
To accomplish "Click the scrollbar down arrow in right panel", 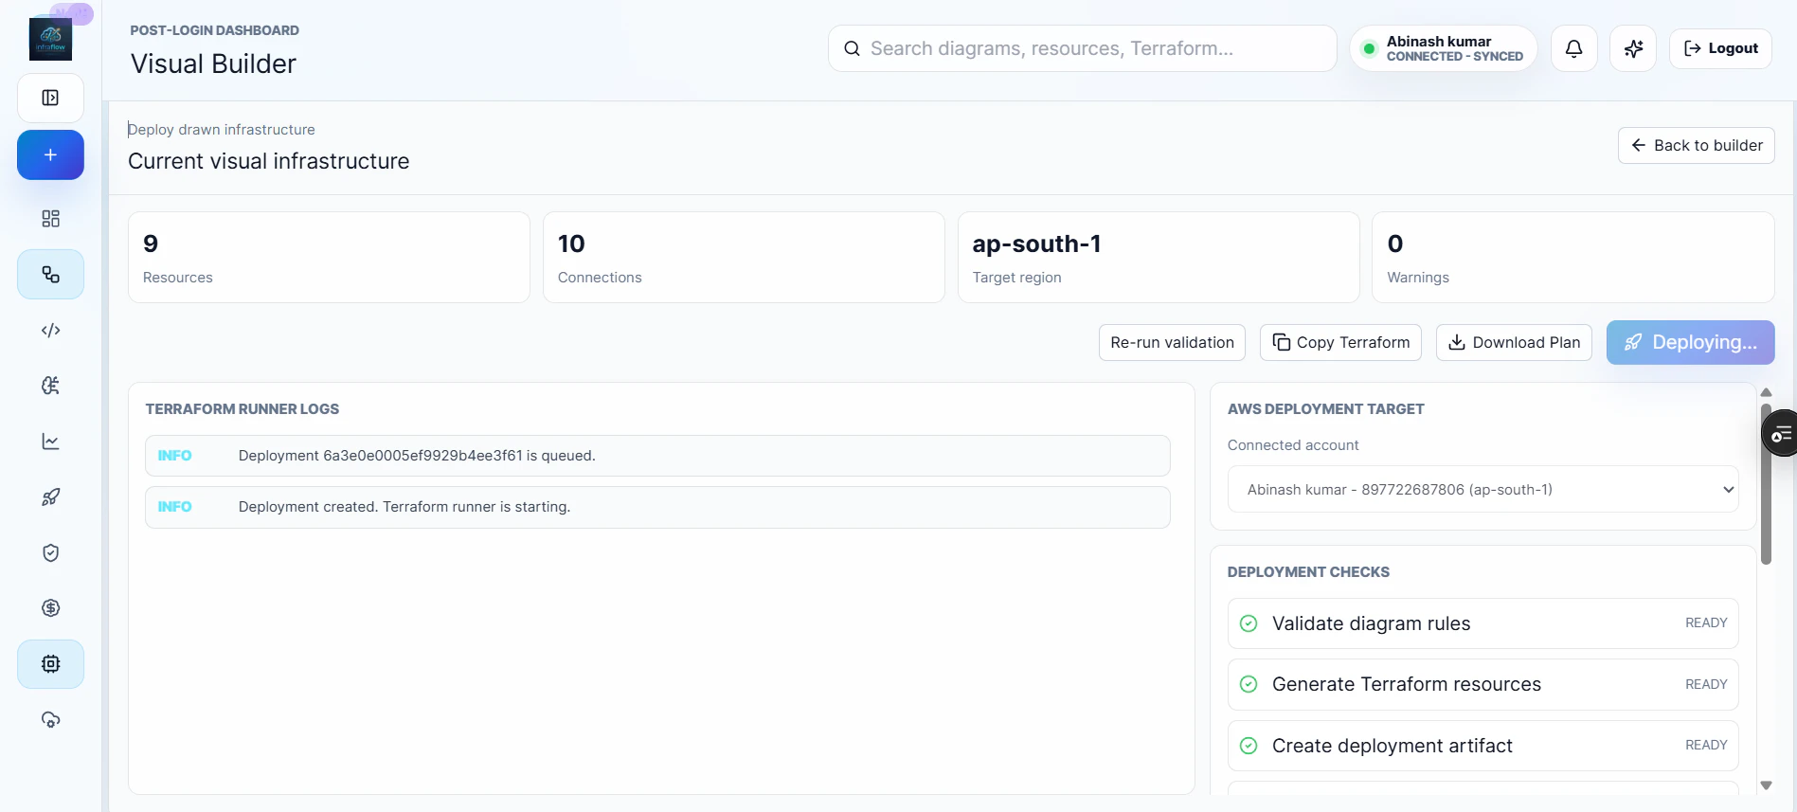I will pyautogui.click(x=1766, y=785).
